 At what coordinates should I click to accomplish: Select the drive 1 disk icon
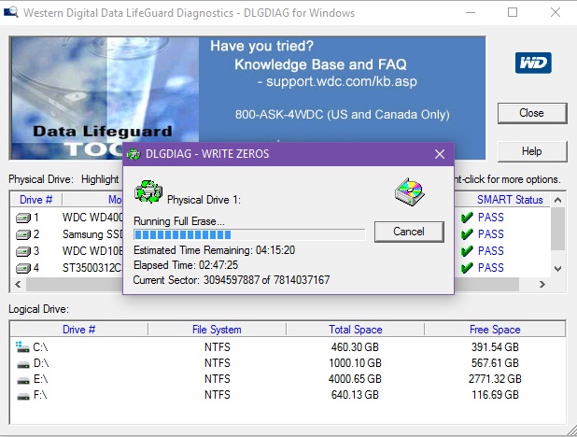coord(23,218)
